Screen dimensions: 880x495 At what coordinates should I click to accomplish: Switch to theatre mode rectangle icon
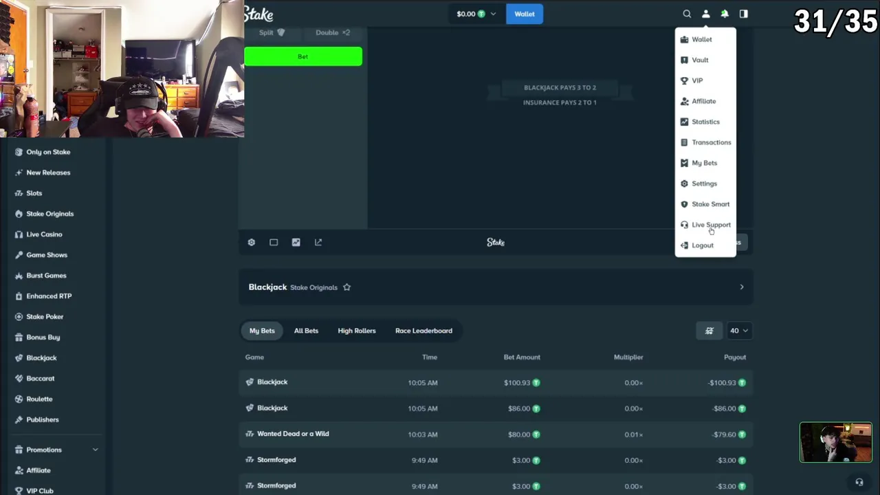(274, 242)
